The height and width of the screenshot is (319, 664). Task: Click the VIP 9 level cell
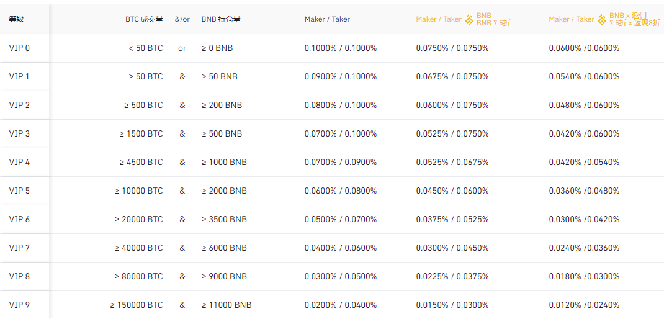pos(19,305)
